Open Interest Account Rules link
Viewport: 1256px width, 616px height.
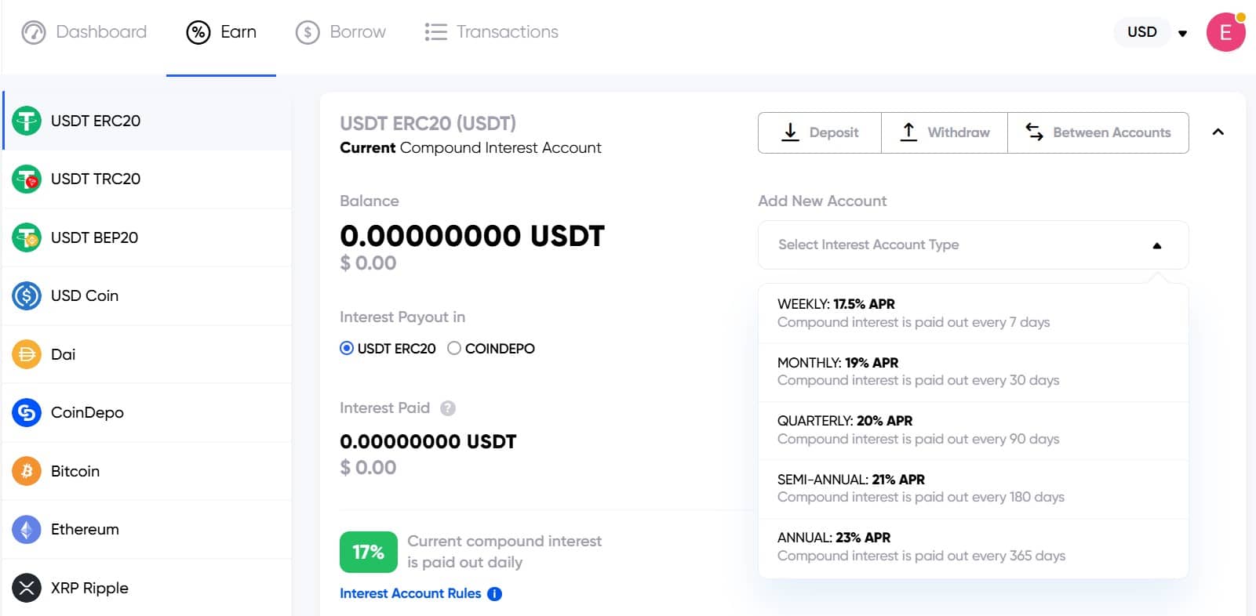click(410, 594)
